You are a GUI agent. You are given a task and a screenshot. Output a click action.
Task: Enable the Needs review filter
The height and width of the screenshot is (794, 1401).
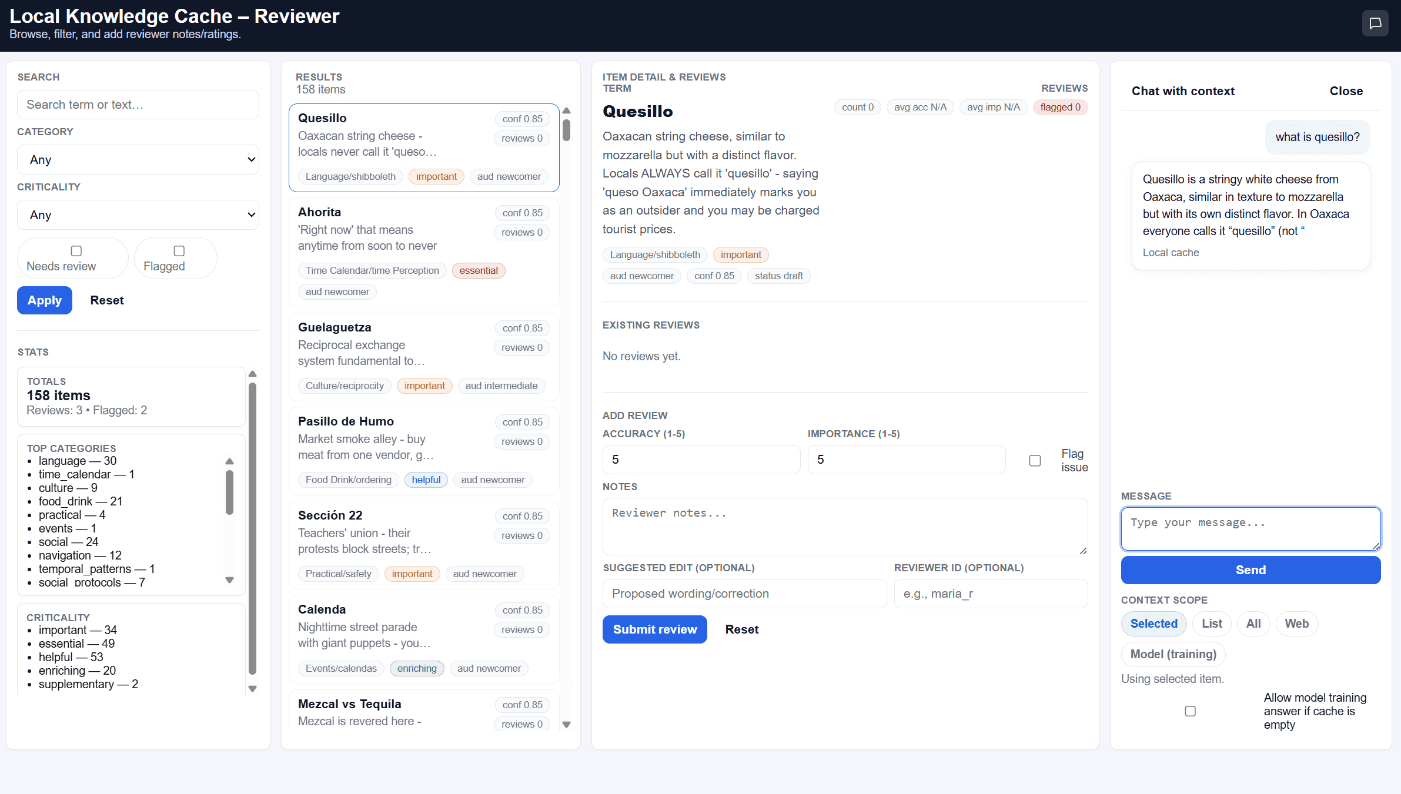tap(75, 250)
